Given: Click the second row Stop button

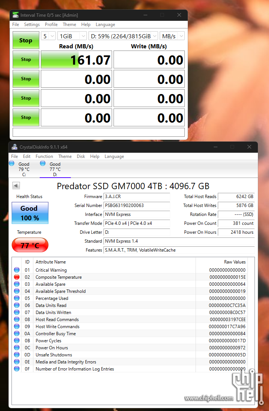Looking at the screenshot, I should (26, 79).
